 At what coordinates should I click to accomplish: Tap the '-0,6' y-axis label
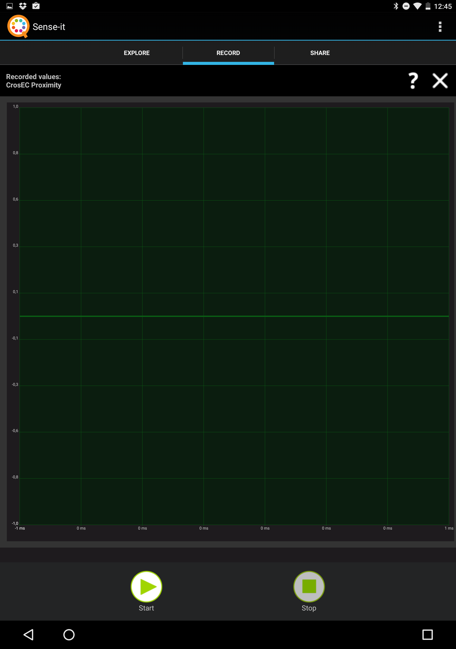15,430
